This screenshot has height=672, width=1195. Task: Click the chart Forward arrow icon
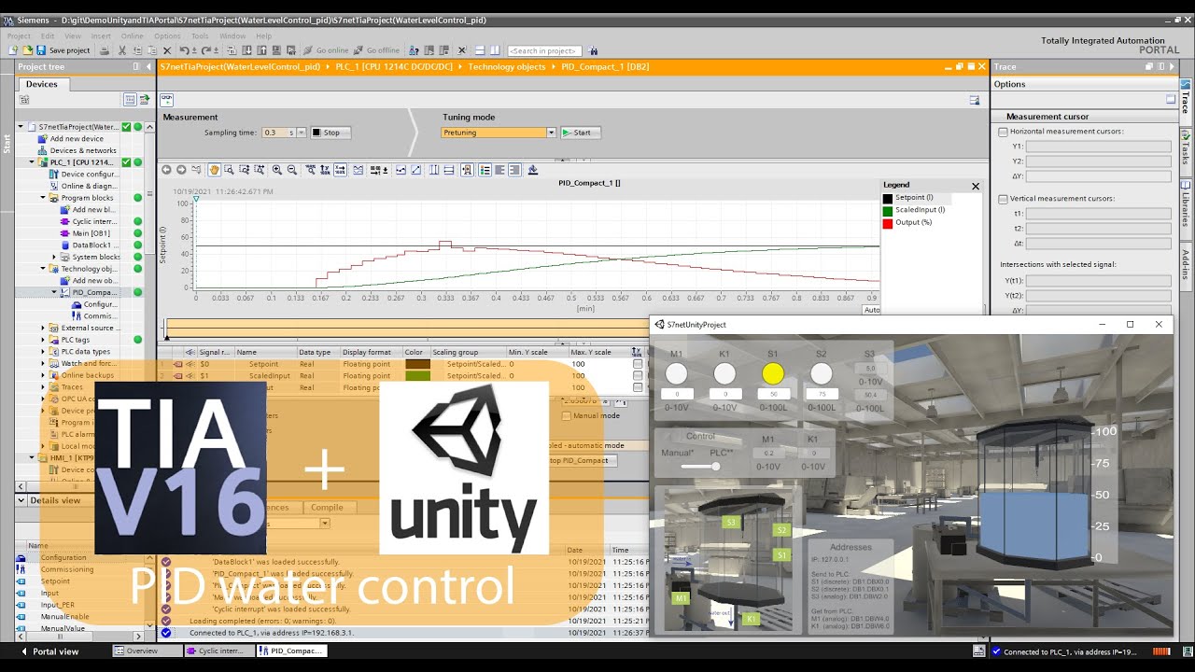pyautogui.click(x=181, y=170)
